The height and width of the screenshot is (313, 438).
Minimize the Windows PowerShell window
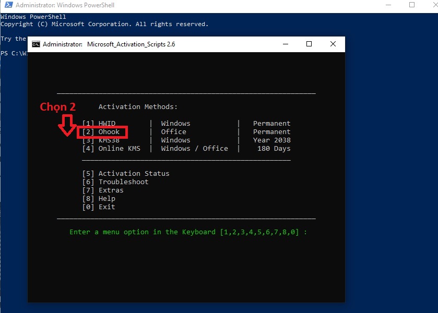388,5
